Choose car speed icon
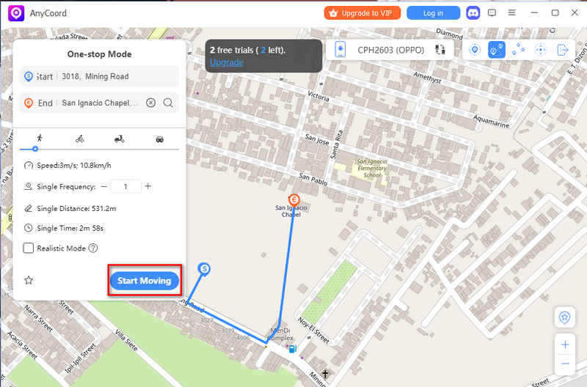The height and width of the screenshot is (387, 587). click(x=159, y=139)
